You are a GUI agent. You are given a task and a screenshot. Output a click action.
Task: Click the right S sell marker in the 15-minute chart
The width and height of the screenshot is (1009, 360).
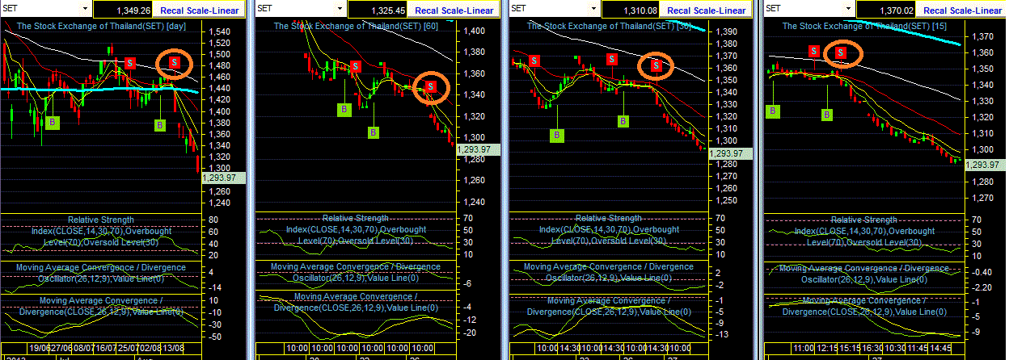point(841,53)
